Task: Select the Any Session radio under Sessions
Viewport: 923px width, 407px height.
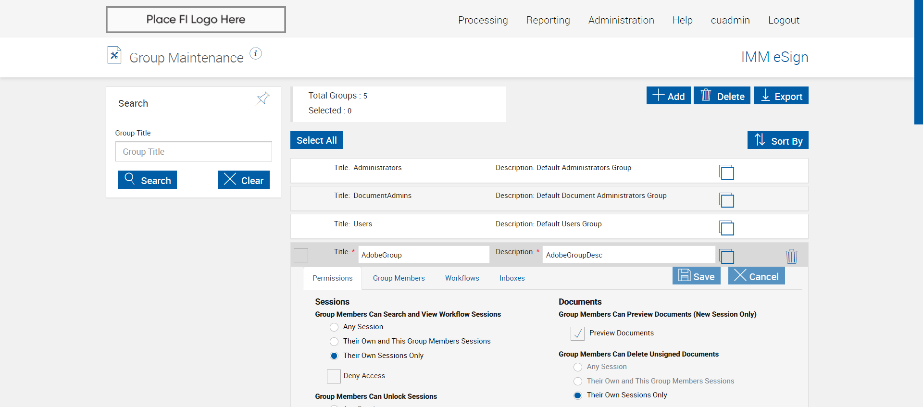Action: pyautogui.click(x=334, y=327)
